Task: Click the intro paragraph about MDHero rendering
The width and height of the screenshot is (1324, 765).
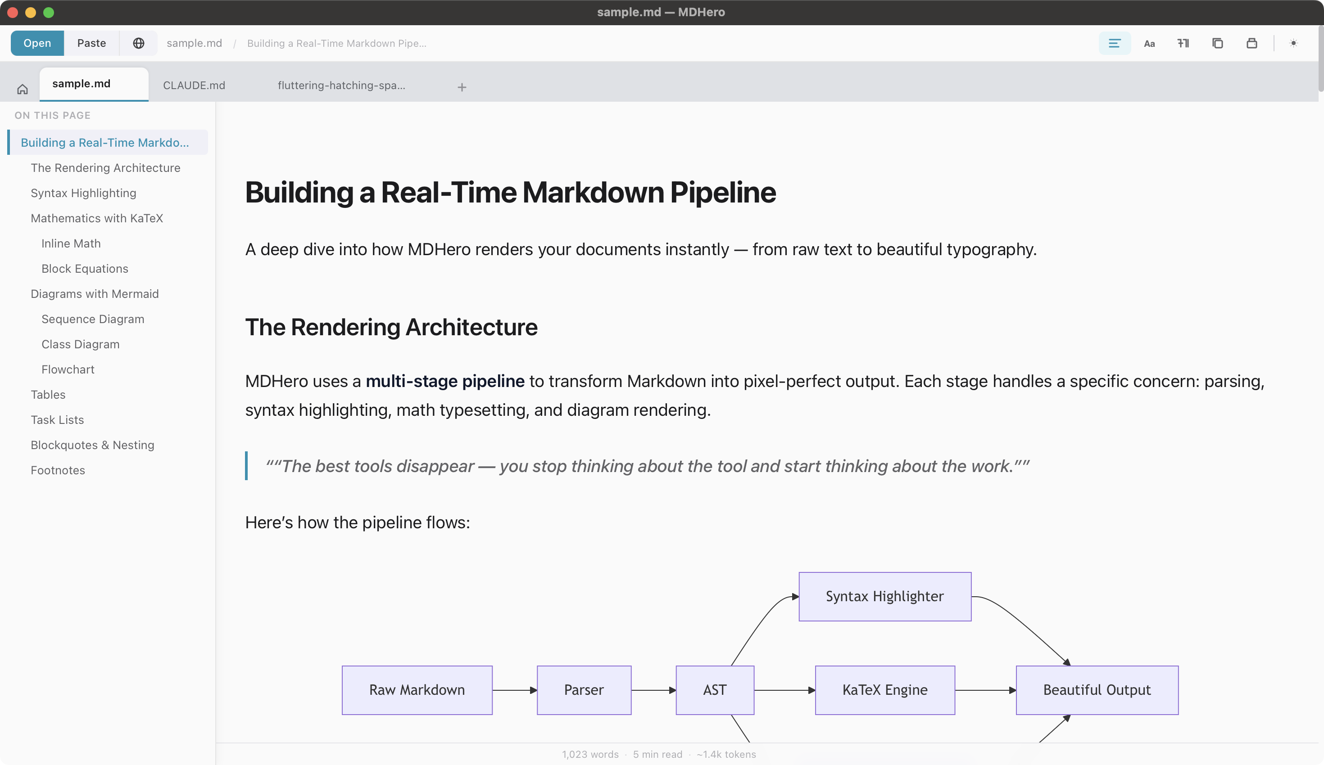Action: coord(641,249)
